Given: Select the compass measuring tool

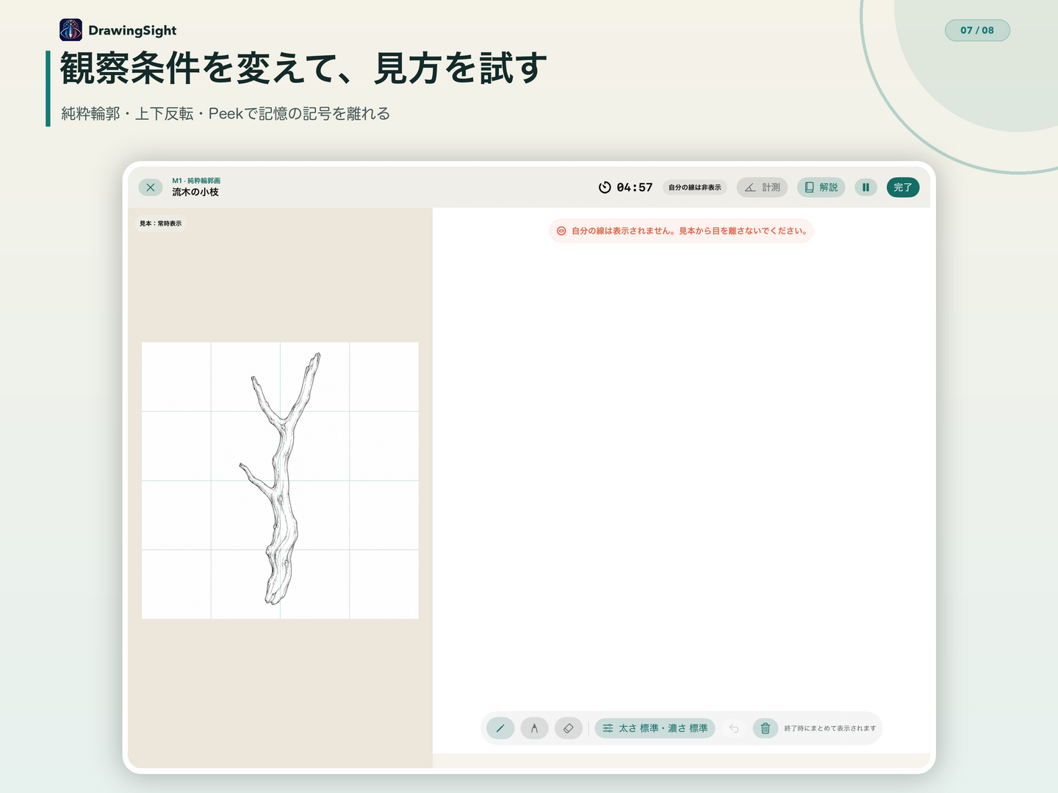Looking at the screenshot, I should coord(534,728).
